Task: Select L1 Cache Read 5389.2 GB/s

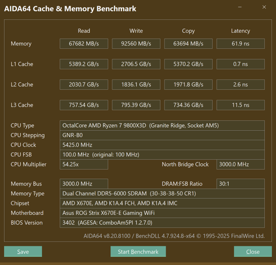Action: (x=84, y=64)
